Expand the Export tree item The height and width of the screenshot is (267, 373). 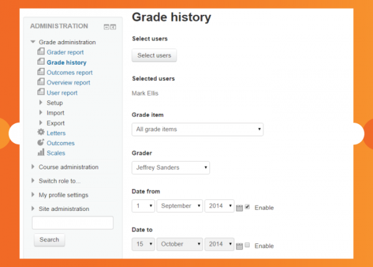coord(55,123)
